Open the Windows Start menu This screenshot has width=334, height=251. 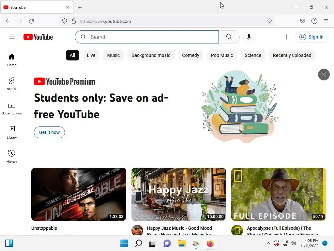124,243
